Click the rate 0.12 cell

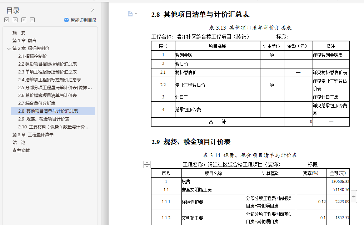coord(311,202)
